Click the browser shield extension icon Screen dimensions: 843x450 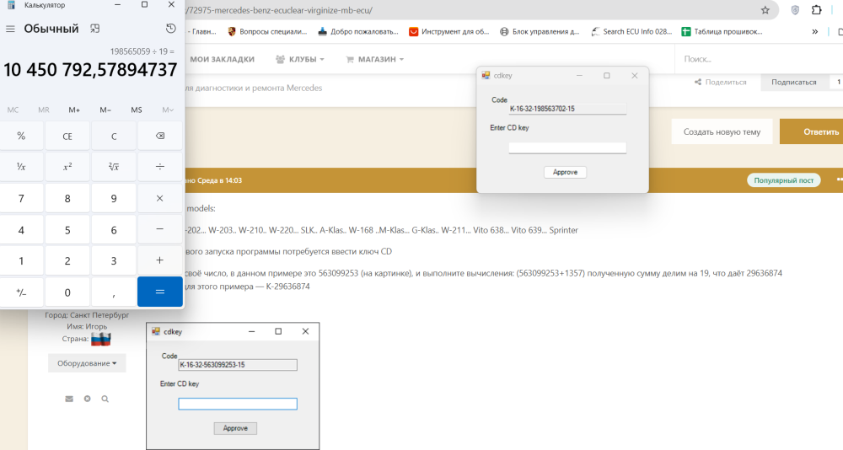point(795,10)
